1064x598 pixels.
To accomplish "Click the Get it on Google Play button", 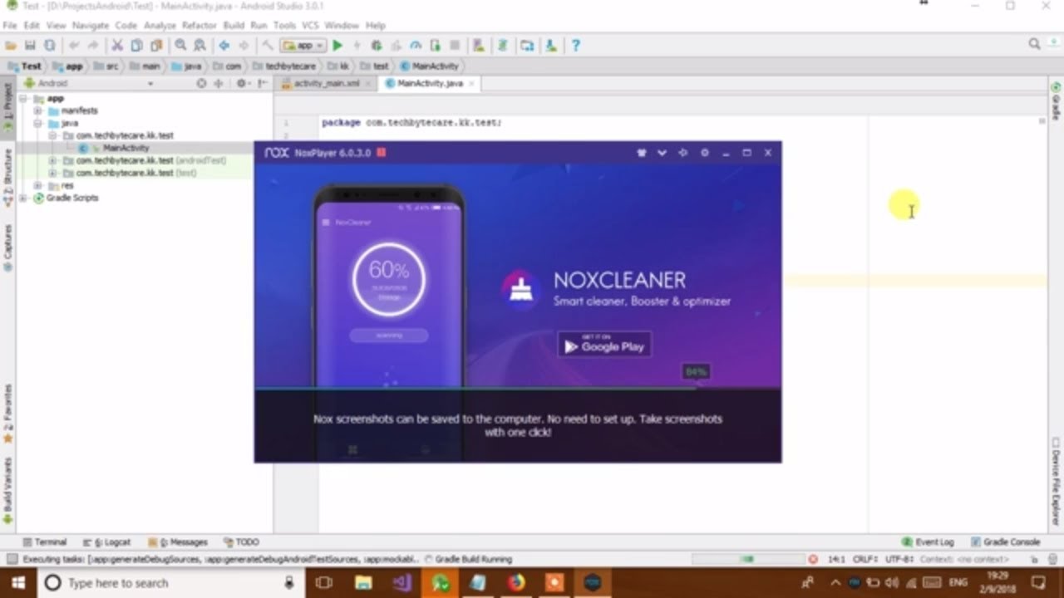I will [x=604, y=345].
